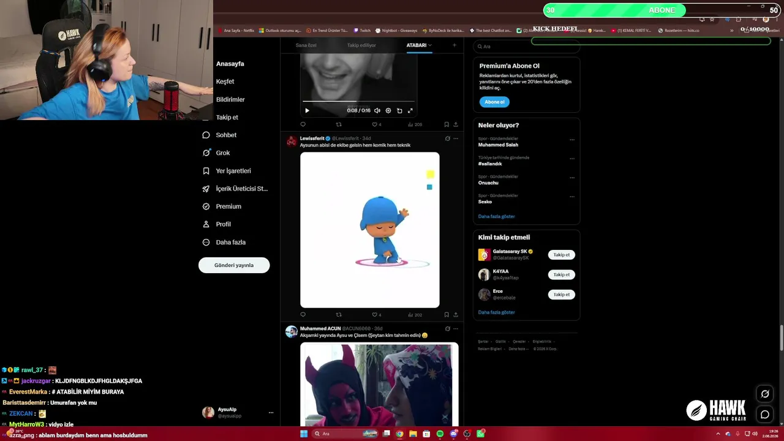Open the Pocoyo image in Lewissferit post
Image resolution: width=784 pixels, height=441 pixels.
[x=370, y=230]
